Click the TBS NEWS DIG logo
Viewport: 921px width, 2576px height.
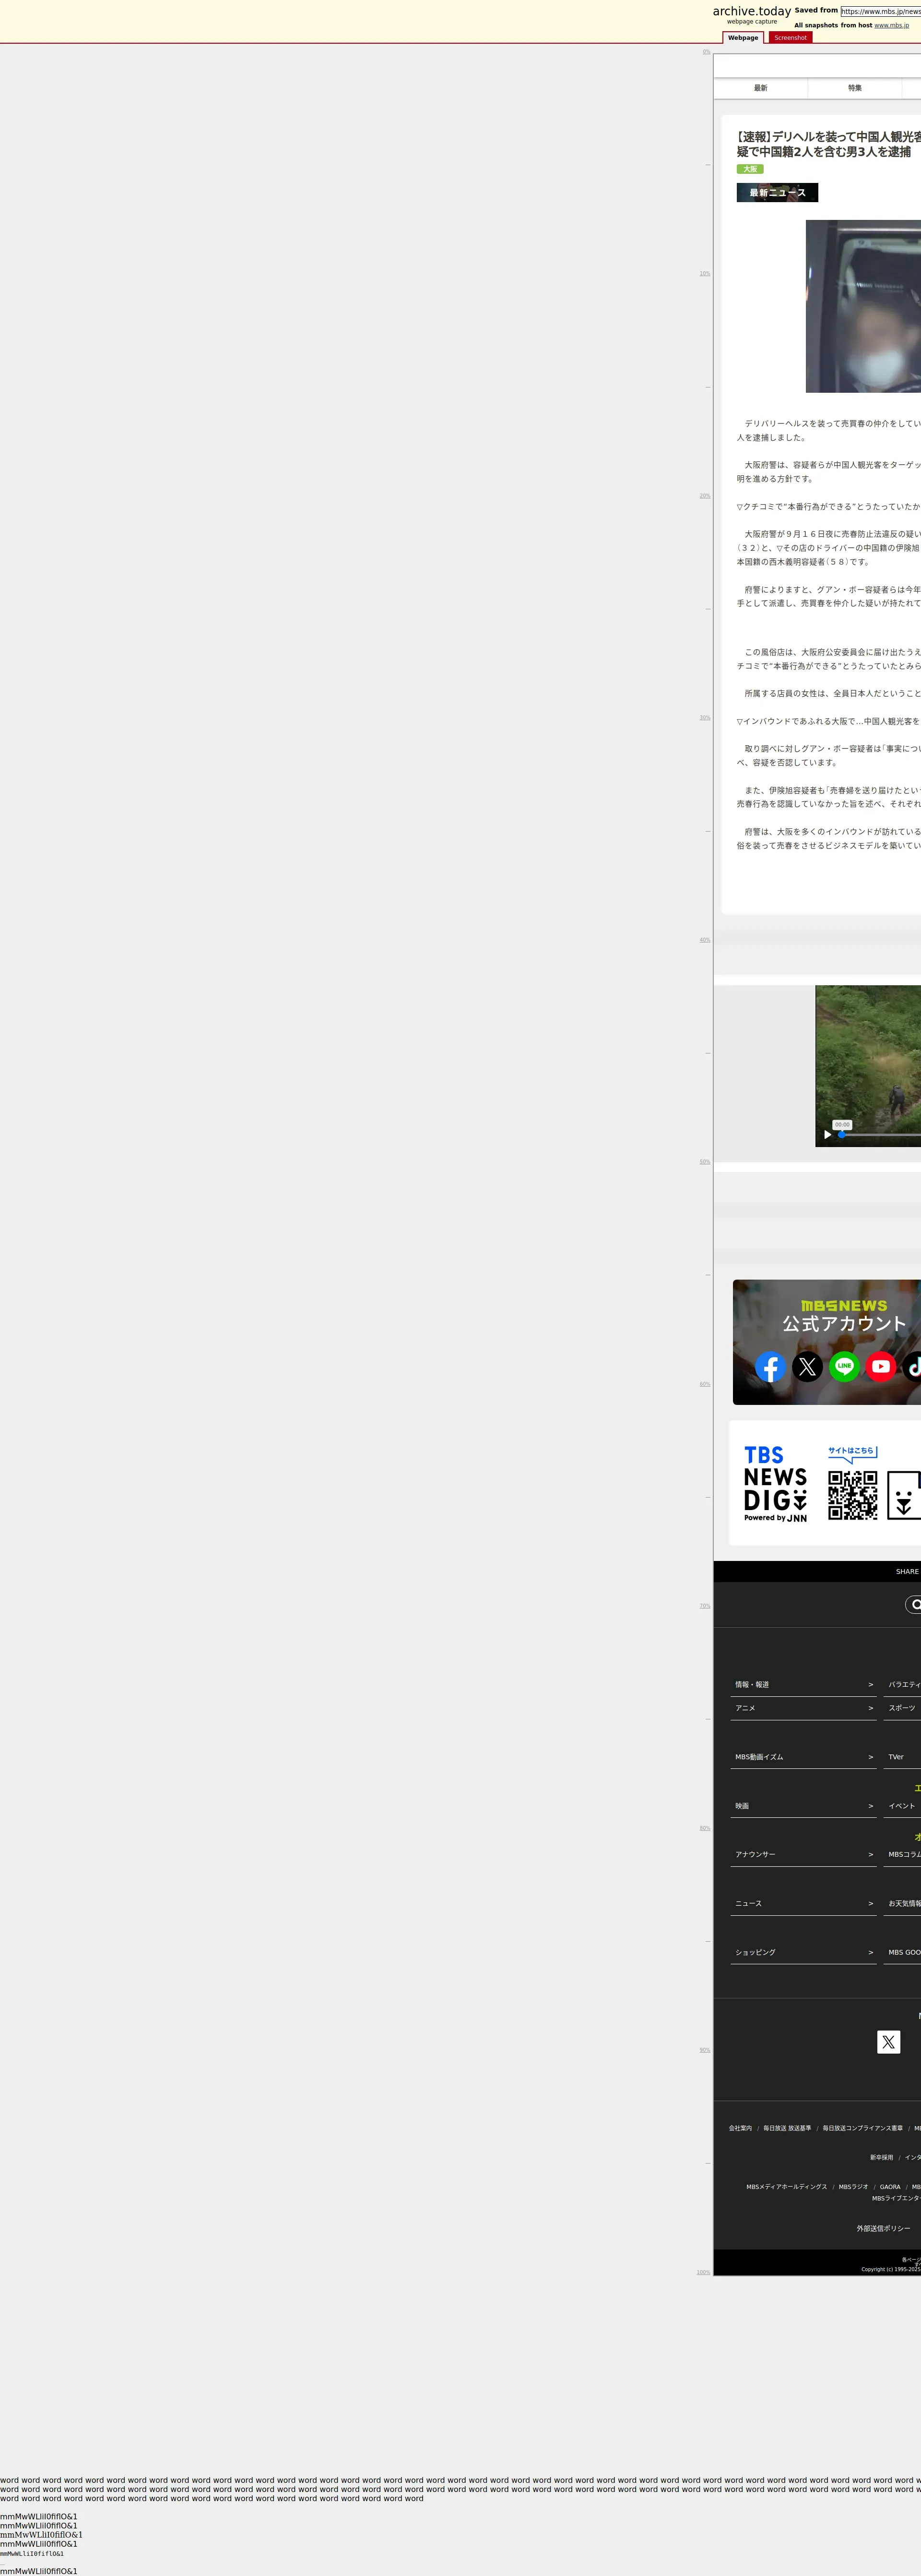775,1483
